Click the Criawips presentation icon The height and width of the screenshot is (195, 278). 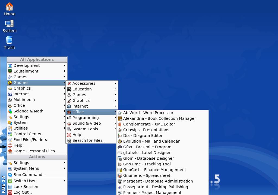pos(120,130)
